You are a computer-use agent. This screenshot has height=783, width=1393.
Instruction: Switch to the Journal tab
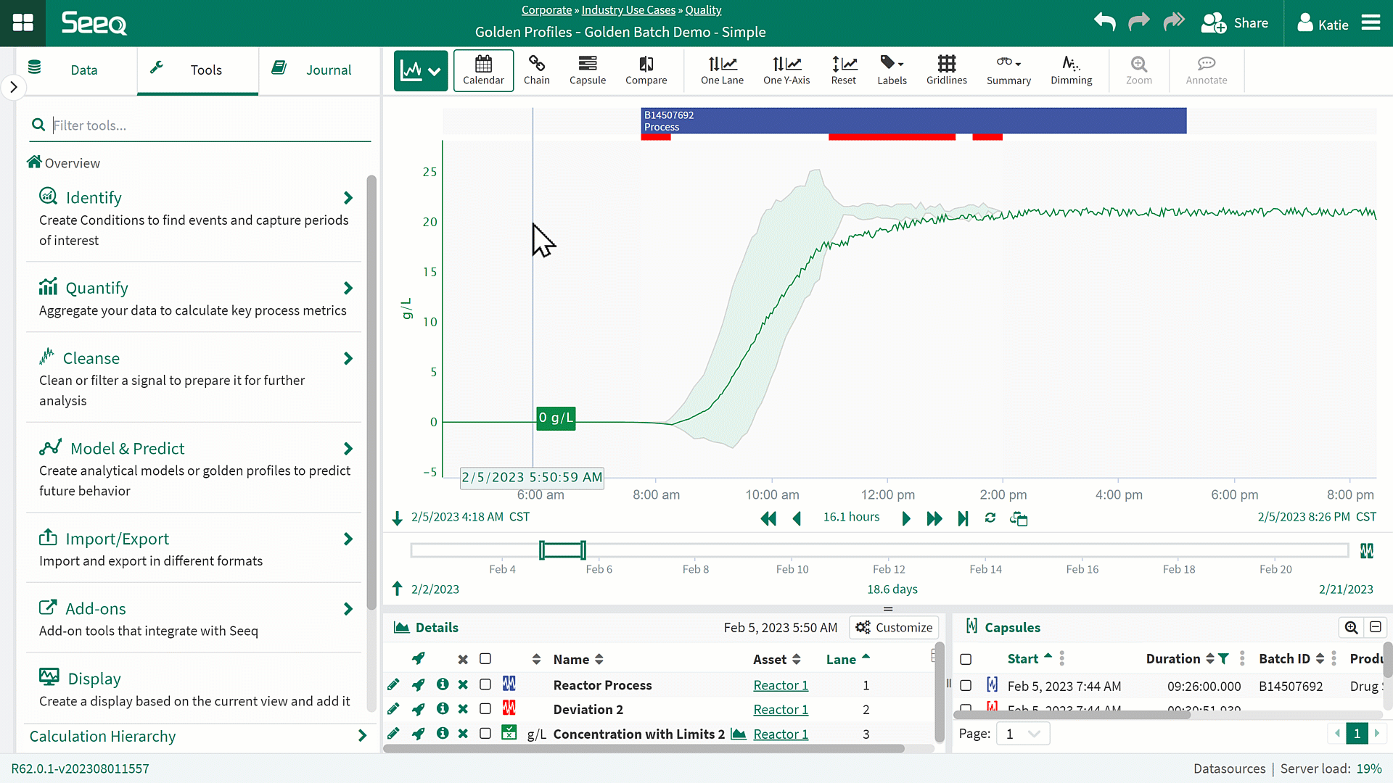(319, 70)
